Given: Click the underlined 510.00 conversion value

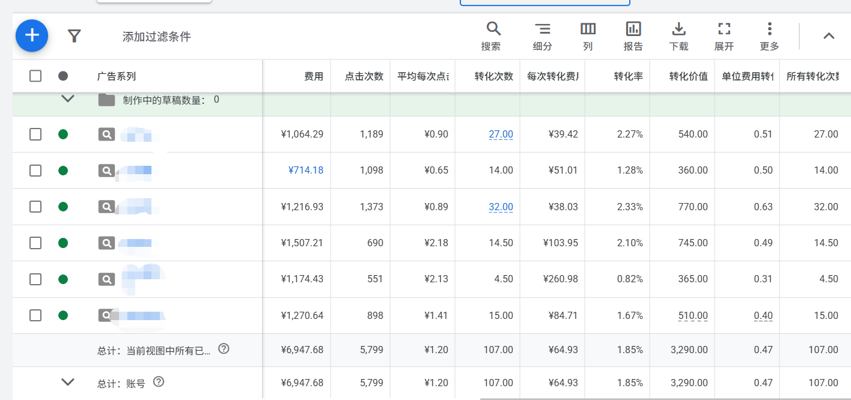Looking at the screenshot, I should [692, 316].
